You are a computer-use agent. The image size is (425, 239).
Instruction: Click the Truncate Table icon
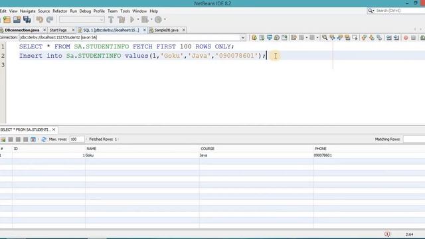tap(33, 139)
